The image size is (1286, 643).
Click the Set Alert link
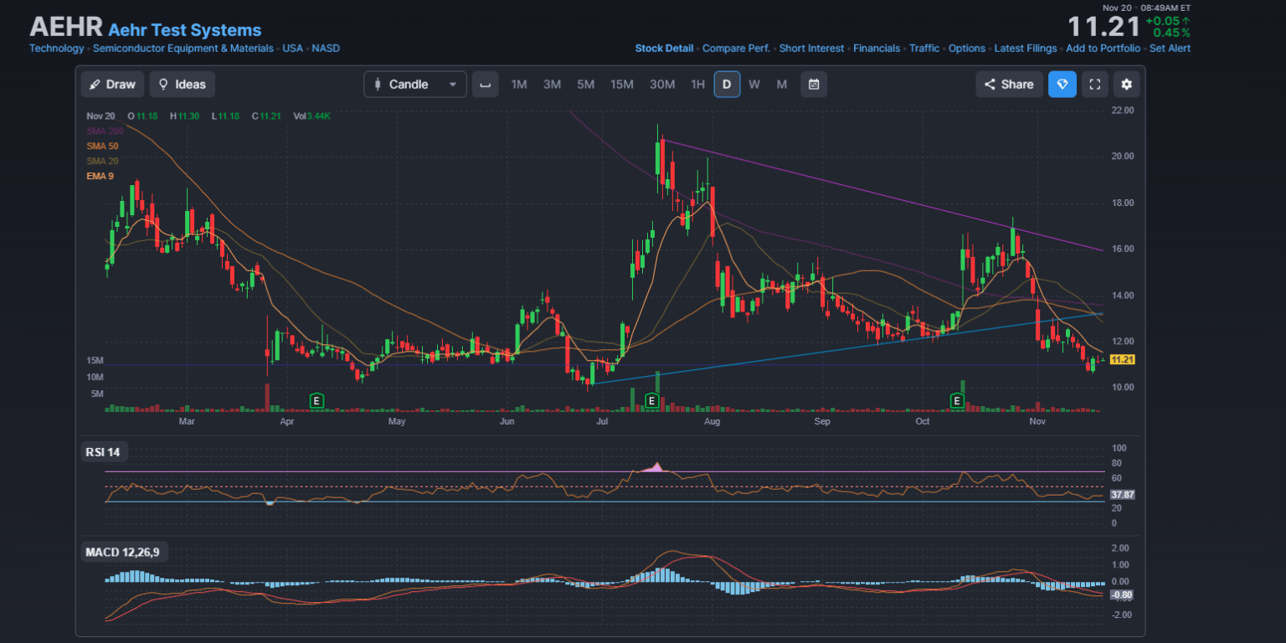coord(1170,48)
